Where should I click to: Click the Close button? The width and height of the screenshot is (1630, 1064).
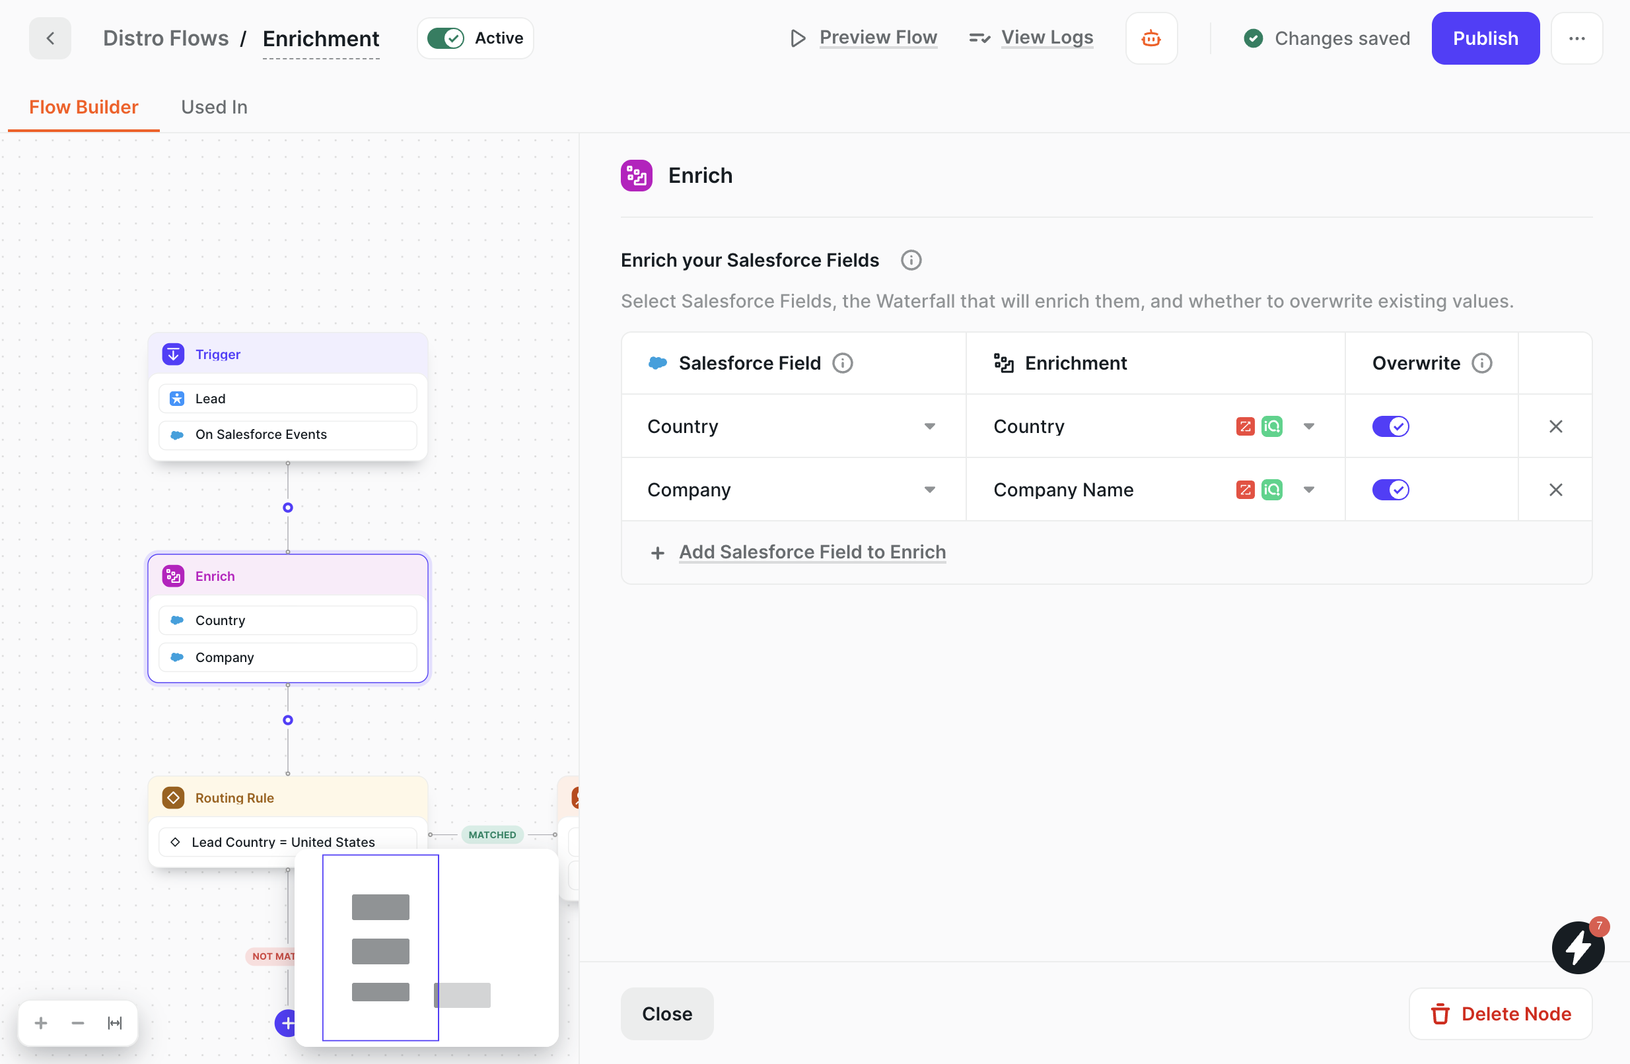click(x=666, y=1013)
